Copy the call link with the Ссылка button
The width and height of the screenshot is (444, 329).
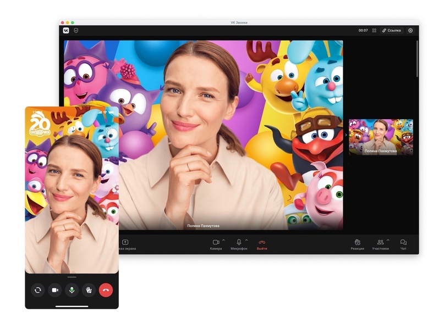pyautogui.click(x=392, y=31)
